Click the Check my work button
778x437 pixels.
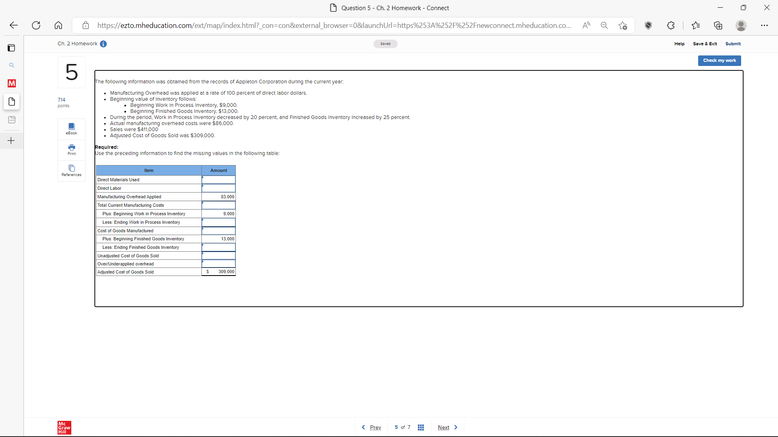(x=719, y=60)
